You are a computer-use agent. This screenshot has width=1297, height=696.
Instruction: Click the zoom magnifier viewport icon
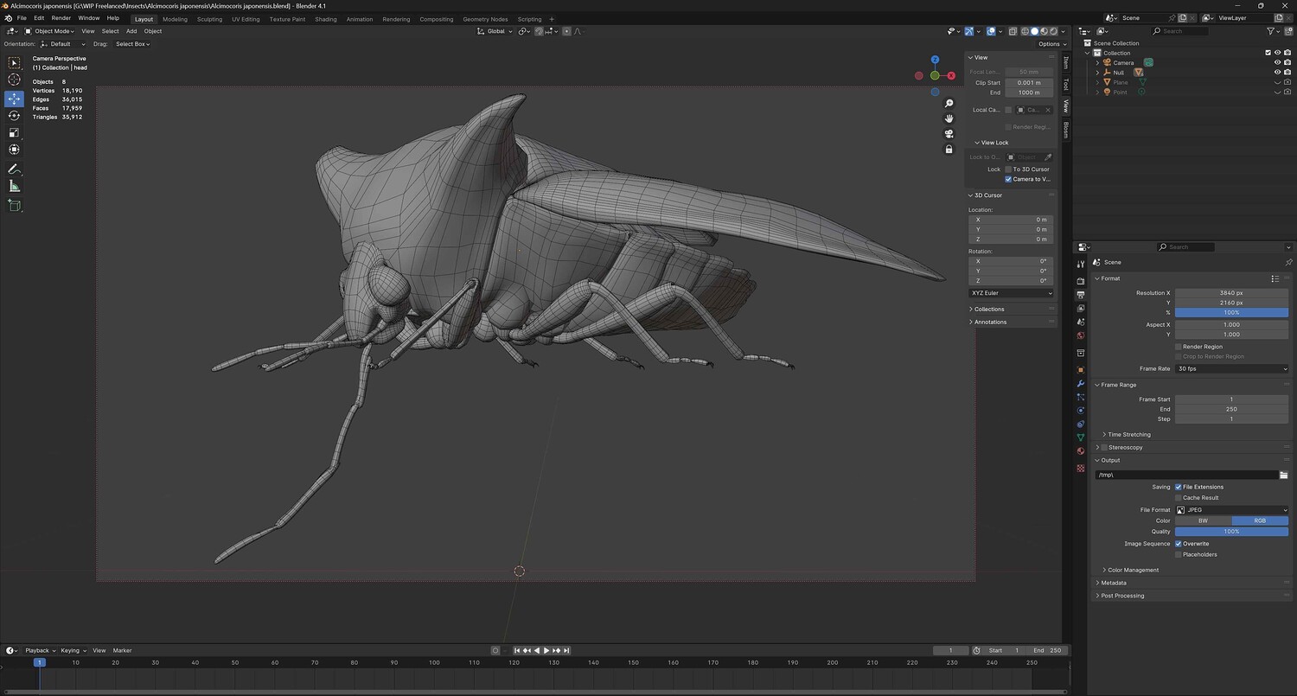949,104
